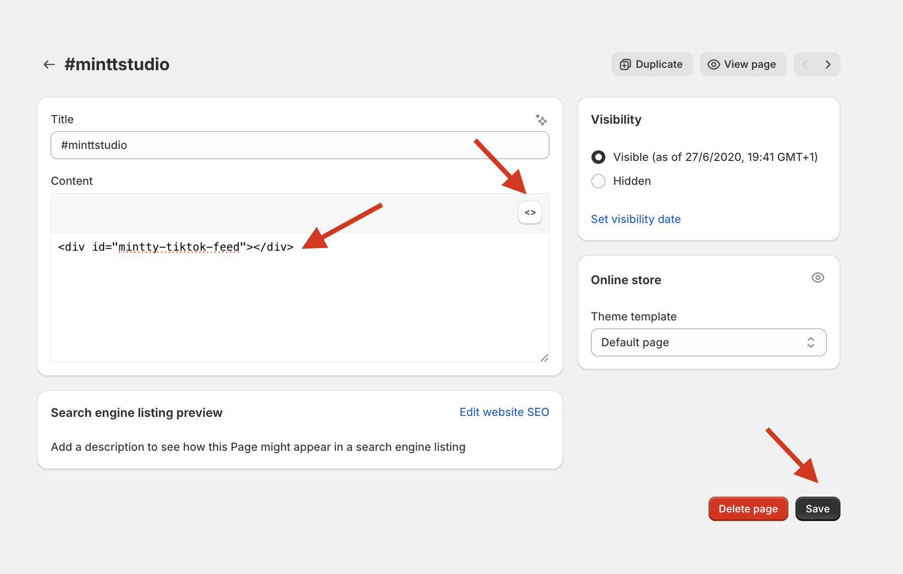The height and width of the screenshot is (574, 903).
Task: Open the Theme template dropdown
Action: [810, 342]
